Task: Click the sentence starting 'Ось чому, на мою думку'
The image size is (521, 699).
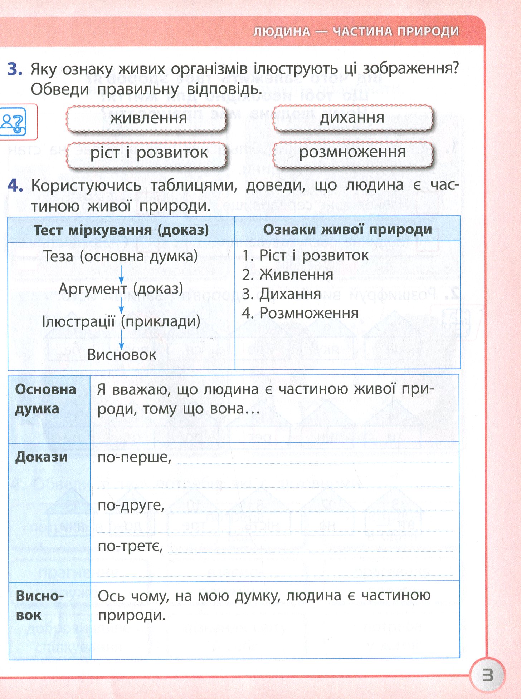Action: click(264, 605)
